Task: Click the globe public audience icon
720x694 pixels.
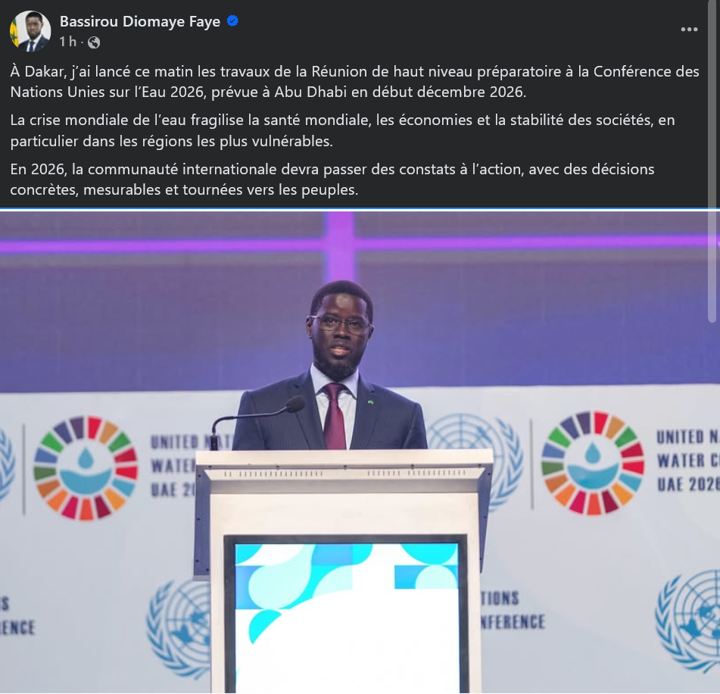Action: [x=94, y=42]
